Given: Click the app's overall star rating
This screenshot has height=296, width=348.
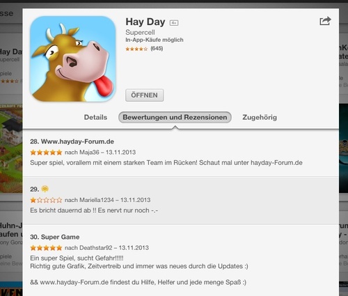Looking at the screenshot, I should (136, 49).
